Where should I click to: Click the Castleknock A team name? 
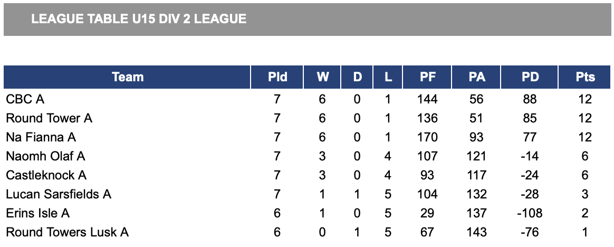[46, 175]
